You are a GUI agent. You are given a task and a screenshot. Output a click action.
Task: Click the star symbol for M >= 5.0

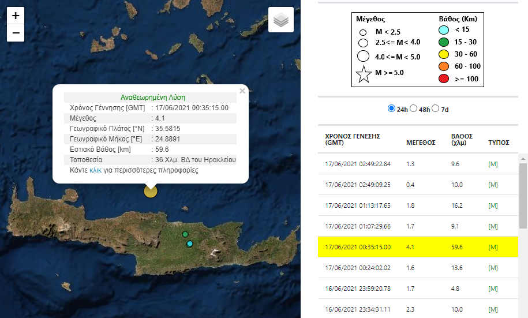pyautogui.click(x=364, y=74)
